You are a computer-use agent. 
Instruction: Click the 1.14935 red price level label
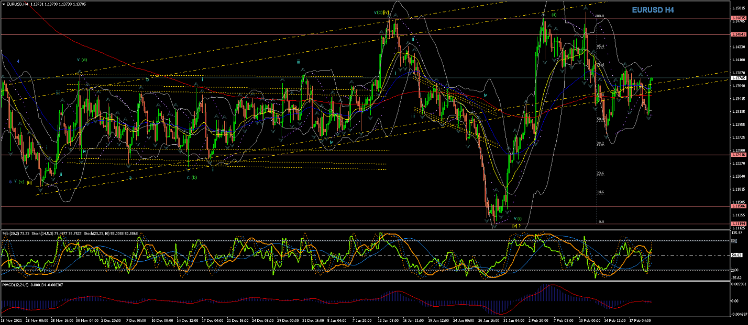[x=738, y=18]
